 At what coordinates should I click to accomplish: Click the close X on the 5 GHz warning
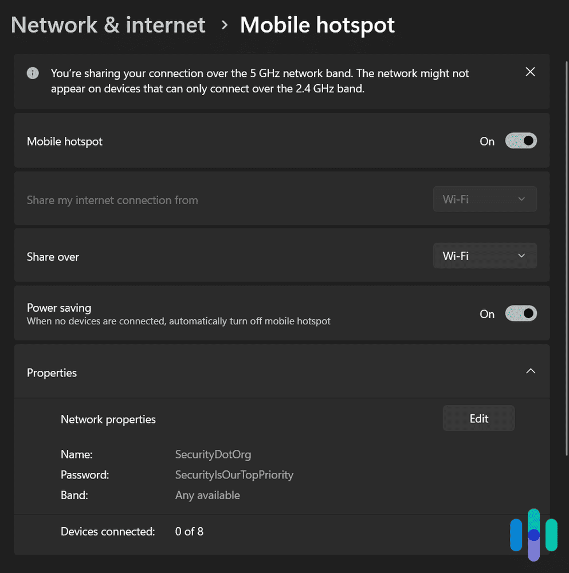(x=529, y=72)
